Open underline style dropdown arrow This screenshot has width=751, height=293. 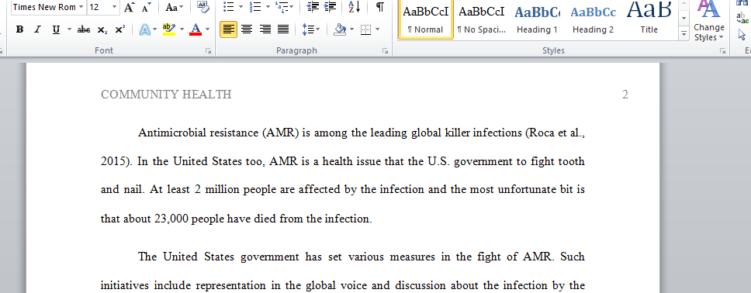pos(69,29)
